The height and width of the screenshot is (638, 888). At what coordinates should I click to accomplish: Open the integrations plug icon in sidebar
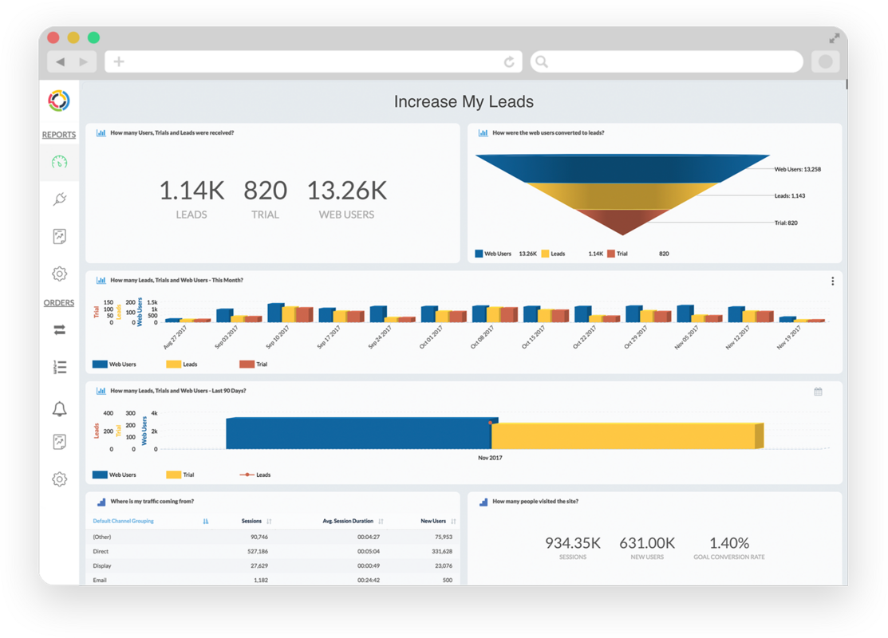(x=59, y=199)
